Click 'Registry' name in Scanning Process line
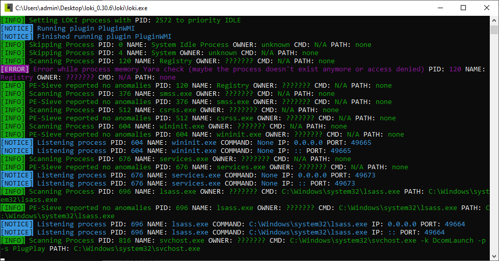The height and width of the screenshot is (261, 499). coord(176,61)
